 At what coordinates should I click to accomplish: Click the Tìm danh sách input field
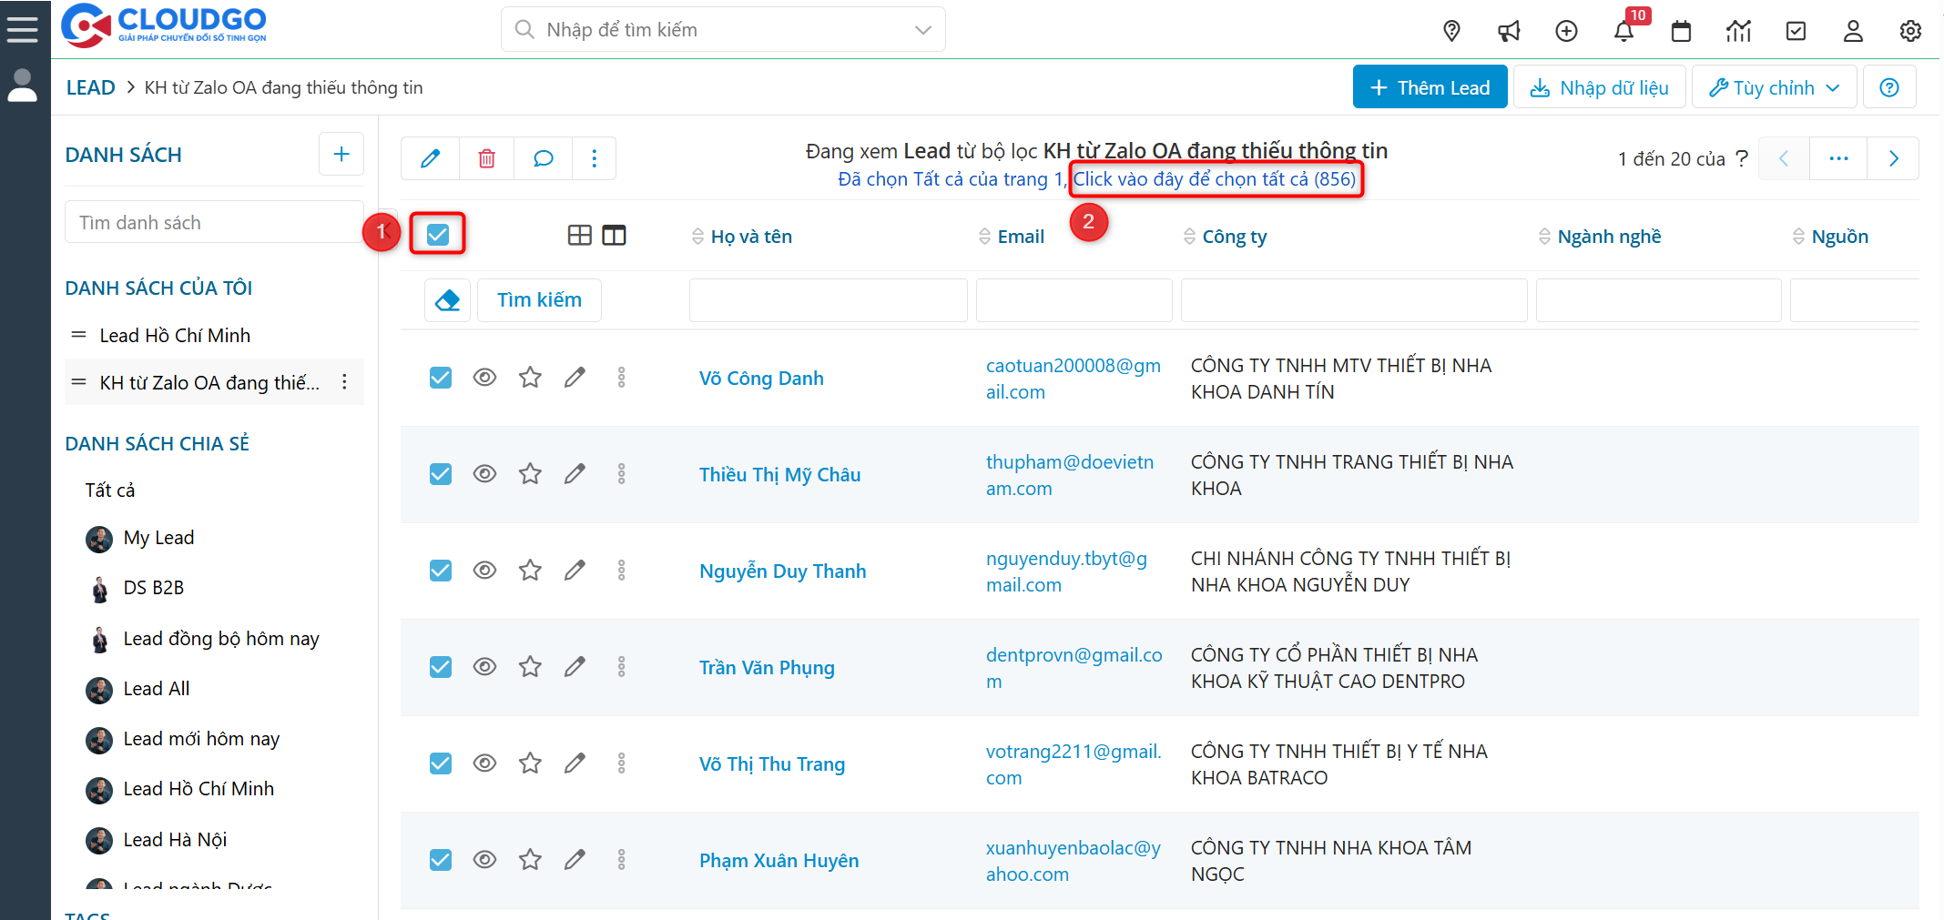pos(214,223)
